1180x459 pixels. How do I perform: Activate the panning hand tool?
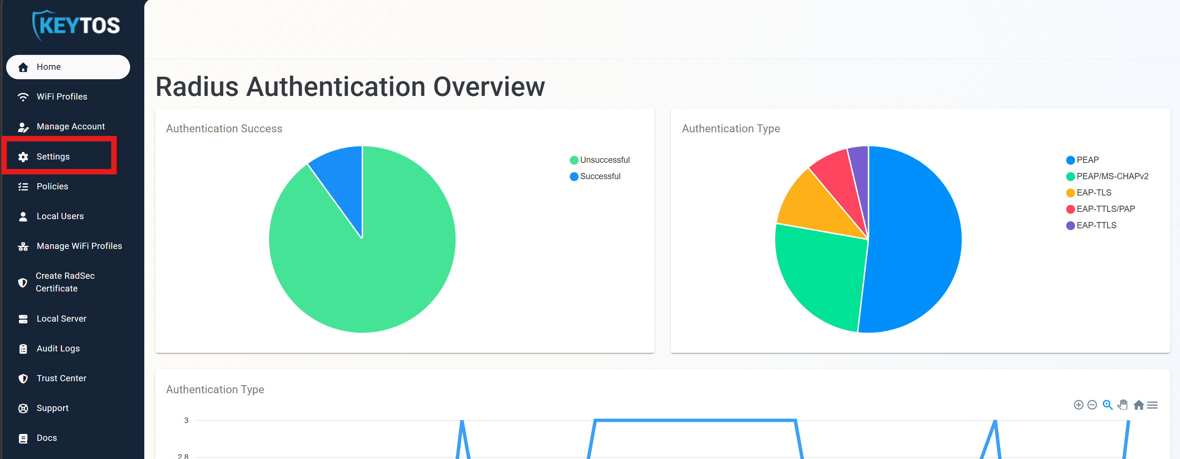pyautogui.click(x=1123, y=405)
